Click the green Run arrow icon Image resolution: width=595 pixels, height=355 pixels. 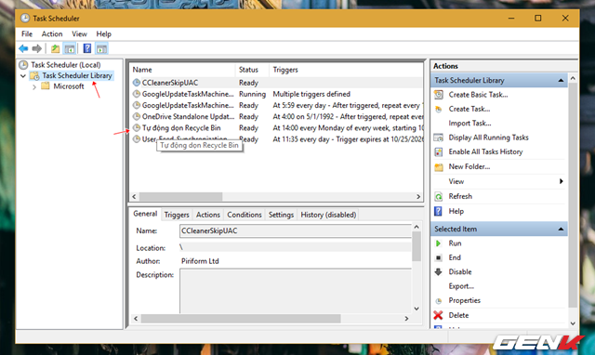[x=438, y=243]
